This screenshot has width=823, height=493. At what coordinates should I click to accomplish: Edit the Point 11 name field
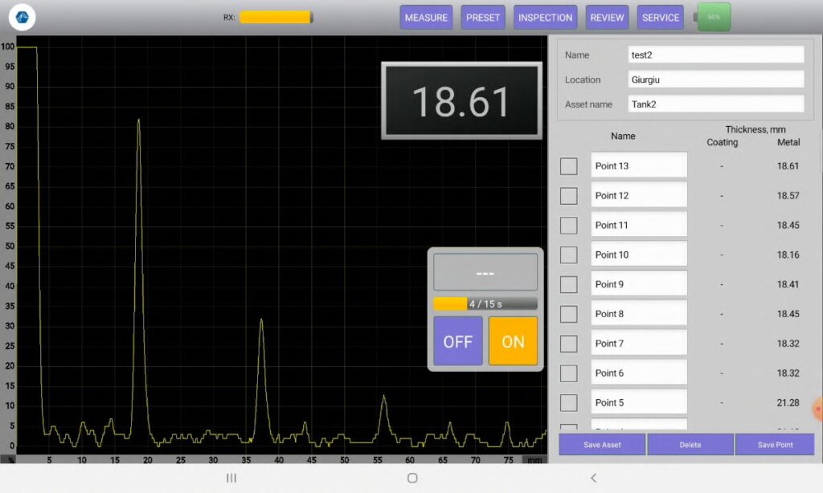tap(639, 225)
